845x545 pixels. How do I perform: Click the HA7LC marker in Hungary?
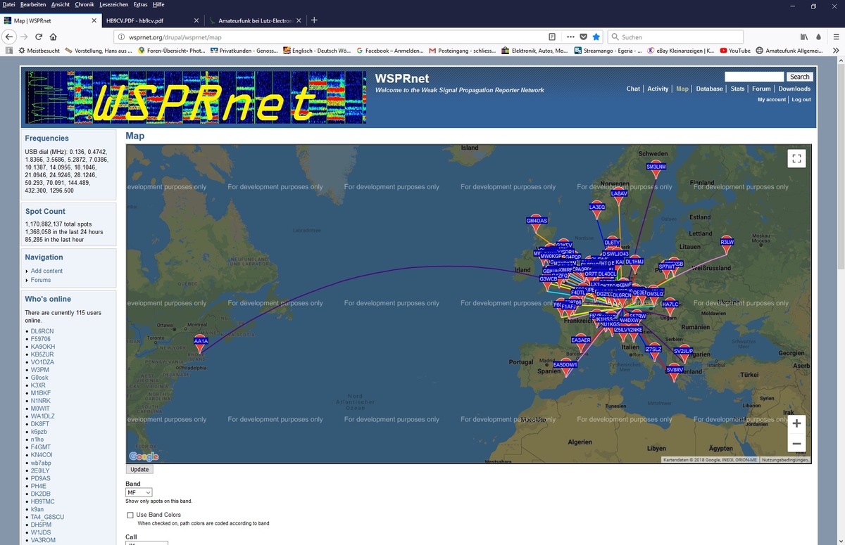tap(670, 307)
